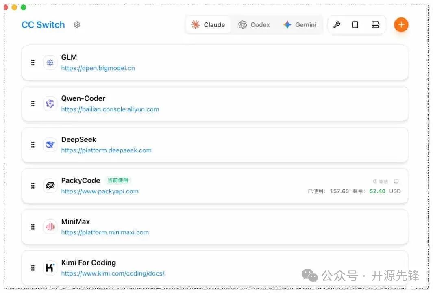The height and width of the screenshot is (293, 433).
Task: Click the remaining balance 52.40
Action: point(377,191)
